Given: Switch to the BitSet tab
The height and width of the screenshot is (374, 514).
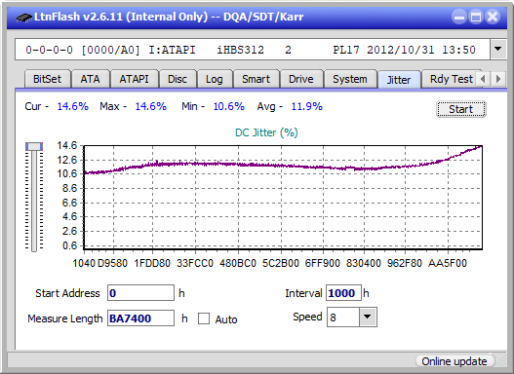Looking at the screenshot, I should pos(47,79).
